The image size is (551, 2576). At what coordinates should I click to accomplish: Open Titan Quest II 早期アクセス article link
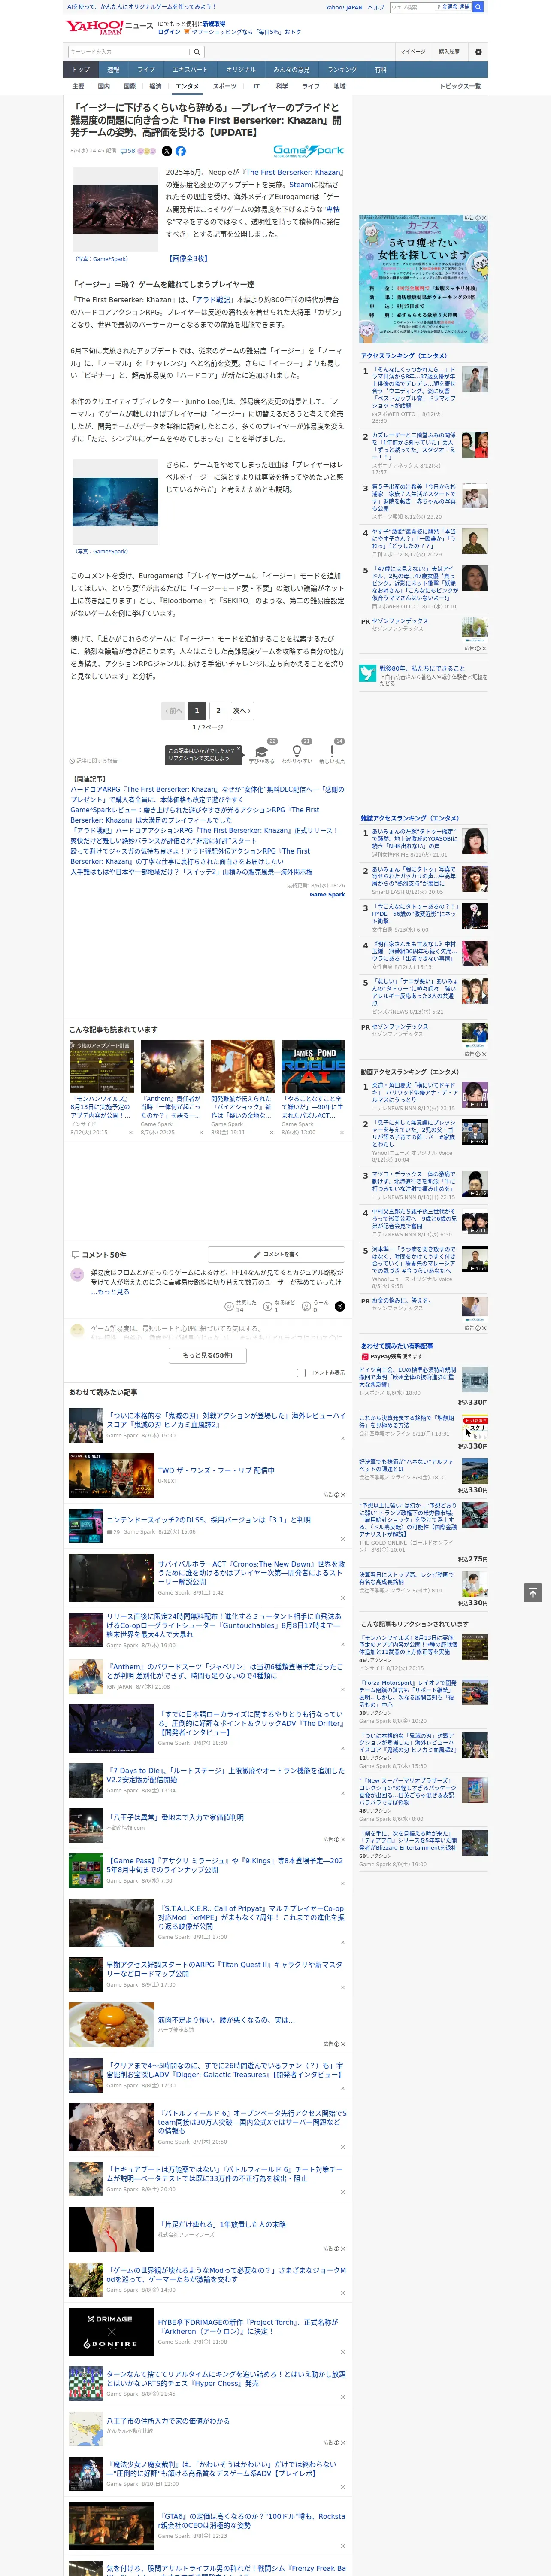click(225, 1969)
